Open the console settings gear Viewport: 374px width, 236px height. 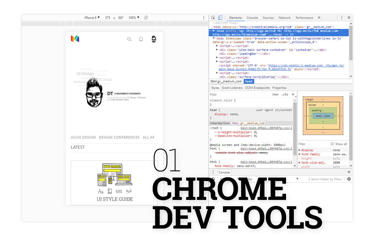[349, 179]
